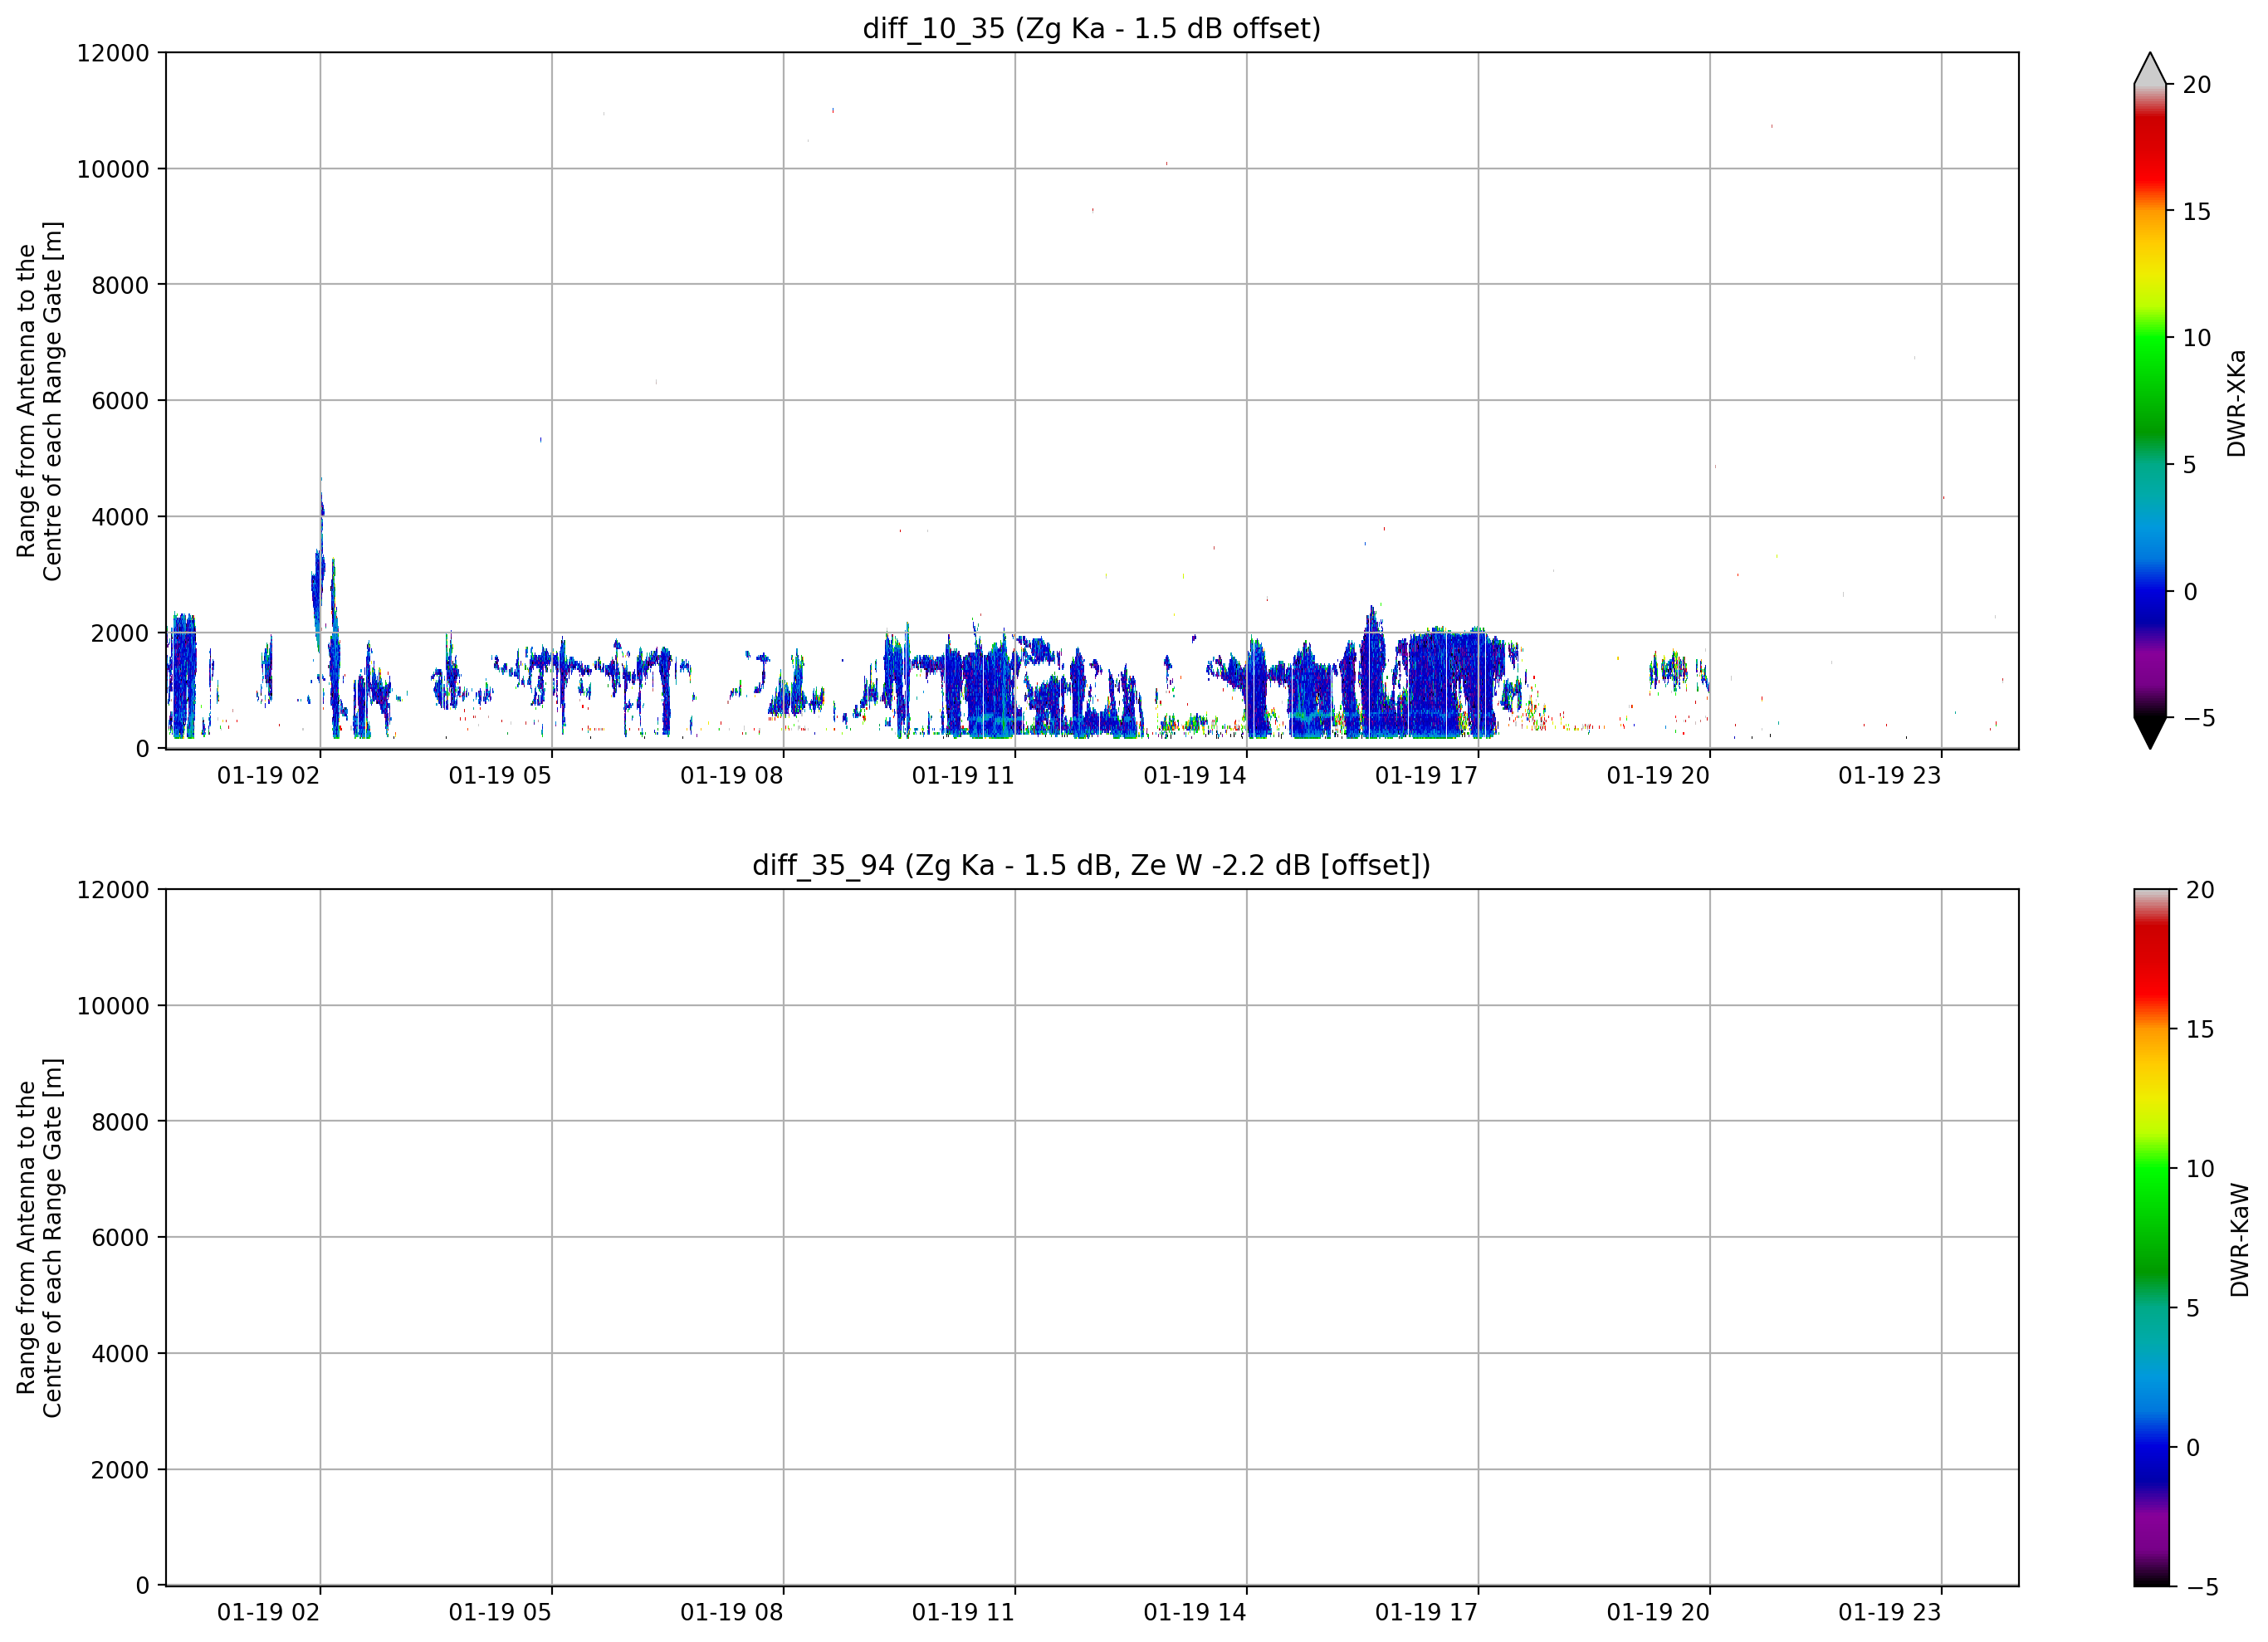Select the DWR-XKa colorbar label
Screen dimensions: 2268x1642
[x=2238, y=403]
